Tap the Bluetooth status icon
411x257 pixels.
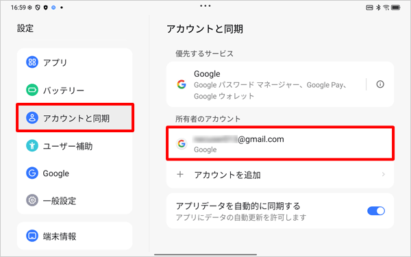(378, 8)
